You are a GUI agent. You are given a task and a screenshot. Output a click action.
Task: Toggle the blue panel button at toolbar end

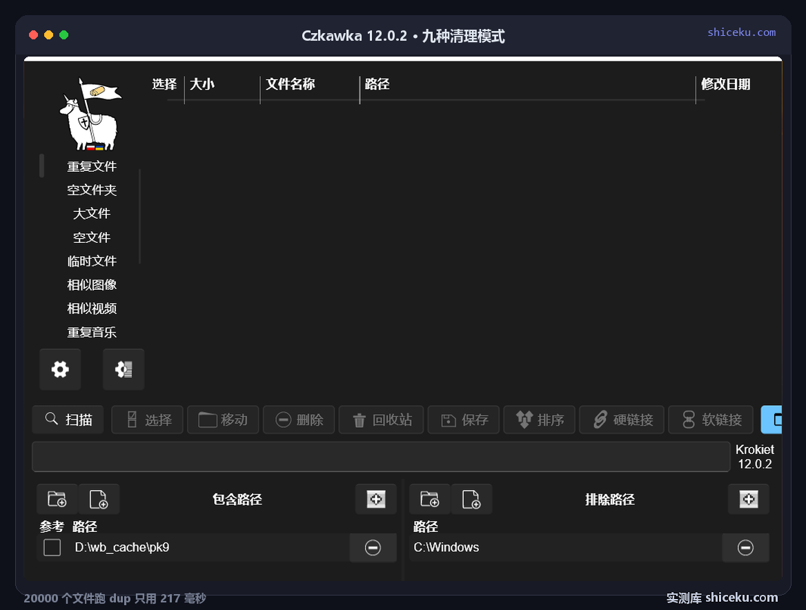[771, 420]
